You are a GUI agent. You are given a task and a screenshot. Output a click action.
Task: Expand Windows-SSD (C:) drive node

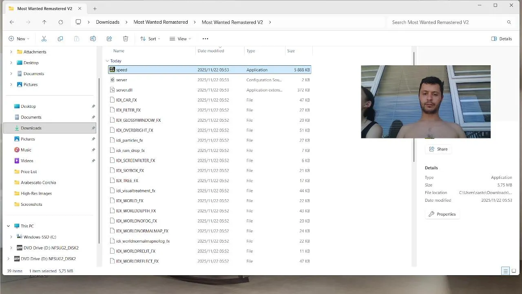click(x=11, y=237)
